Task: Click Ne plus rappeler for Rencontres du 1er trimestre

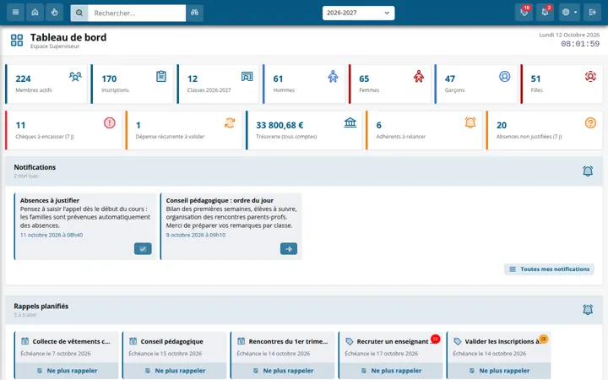Action: tap(283, 371)
